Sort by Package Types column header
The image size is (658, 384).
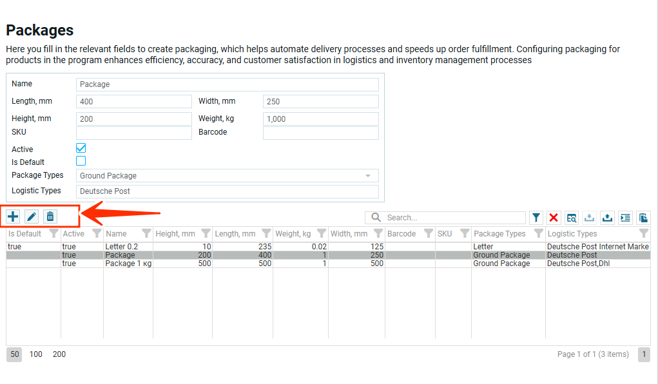(x=499, y=234)
